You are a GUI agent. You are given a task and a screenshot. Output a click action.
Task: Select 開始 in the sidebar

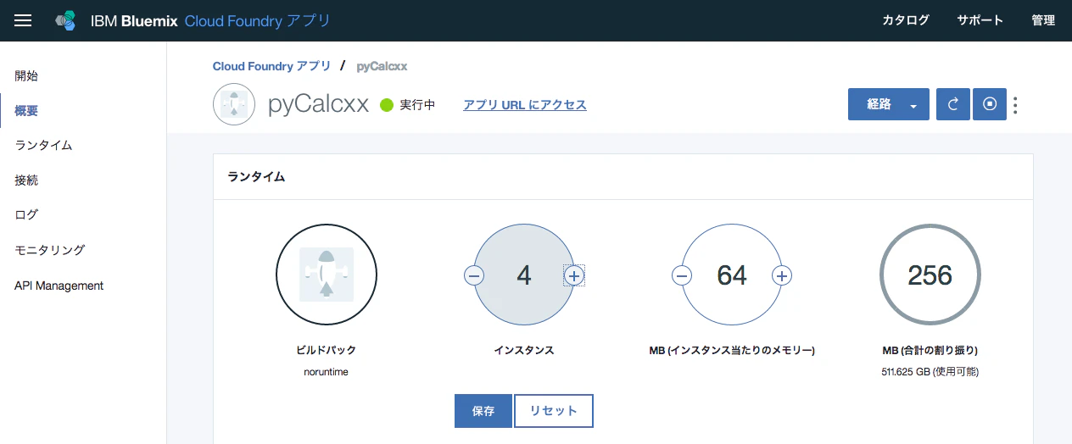[x=26, y=75]
